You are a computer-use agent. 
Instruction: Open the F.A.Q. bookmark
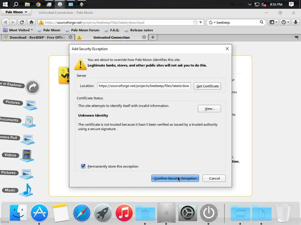click(x=112, y=30)
